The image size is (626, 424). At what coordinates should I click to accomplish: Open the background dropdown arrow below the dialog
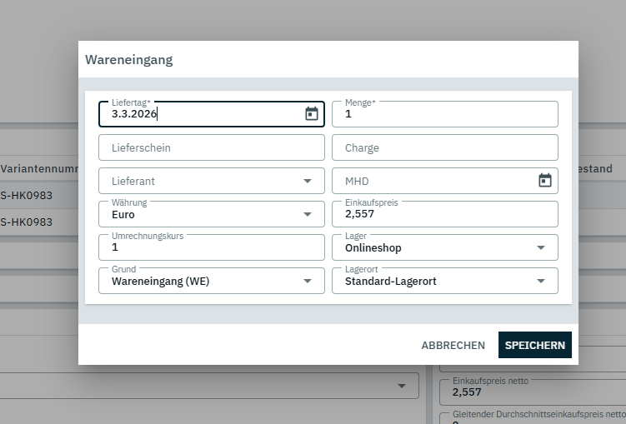(x=403, y=385)
